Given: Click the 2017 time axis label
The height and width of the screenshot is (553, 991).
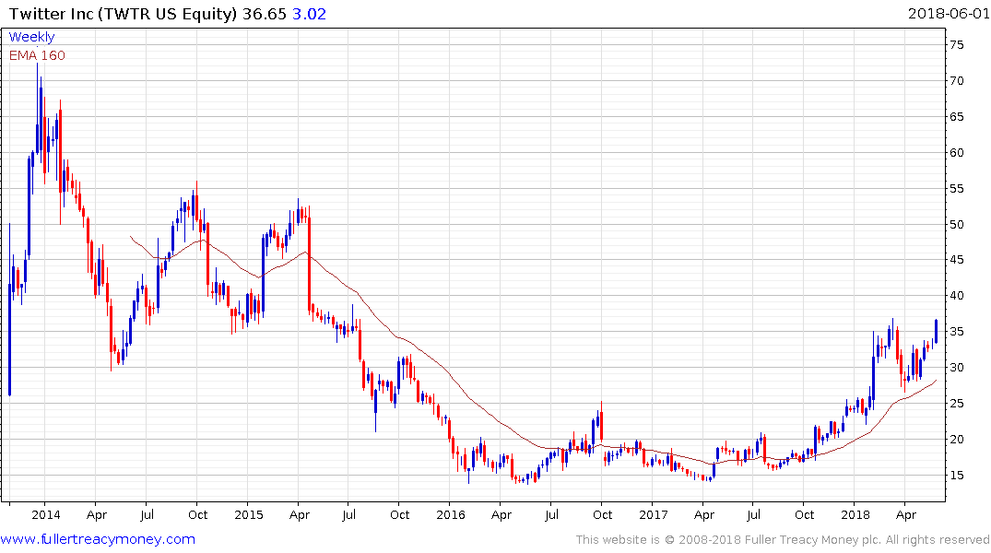Looking at the screenshot, I should point(653,515).
